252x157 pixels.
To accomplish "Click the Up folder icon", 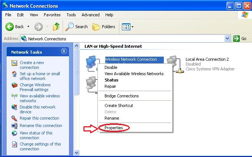I will [56, 27].
